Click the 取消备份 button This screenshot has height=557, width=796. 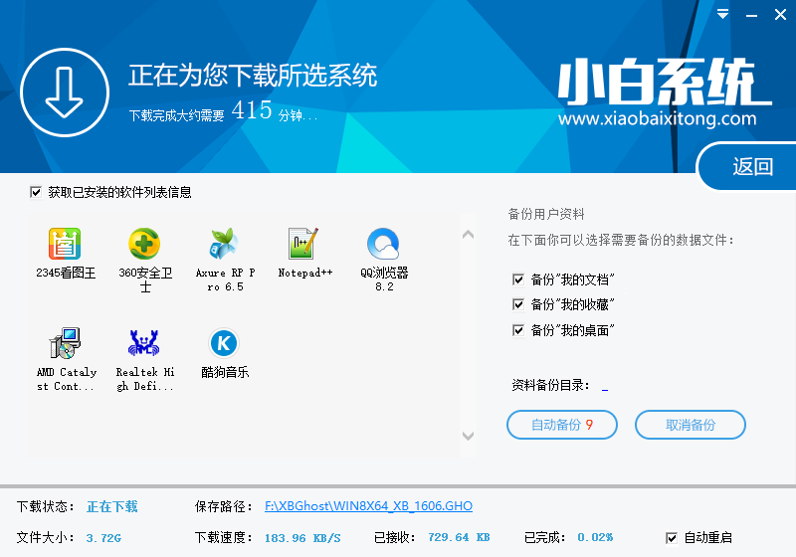click(691, 425)
